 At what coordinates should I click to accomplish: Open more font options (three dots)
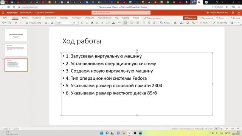(119, 23)
